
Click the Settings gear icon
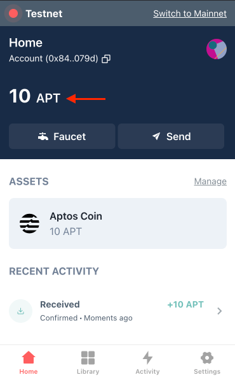tap(207, 358)
